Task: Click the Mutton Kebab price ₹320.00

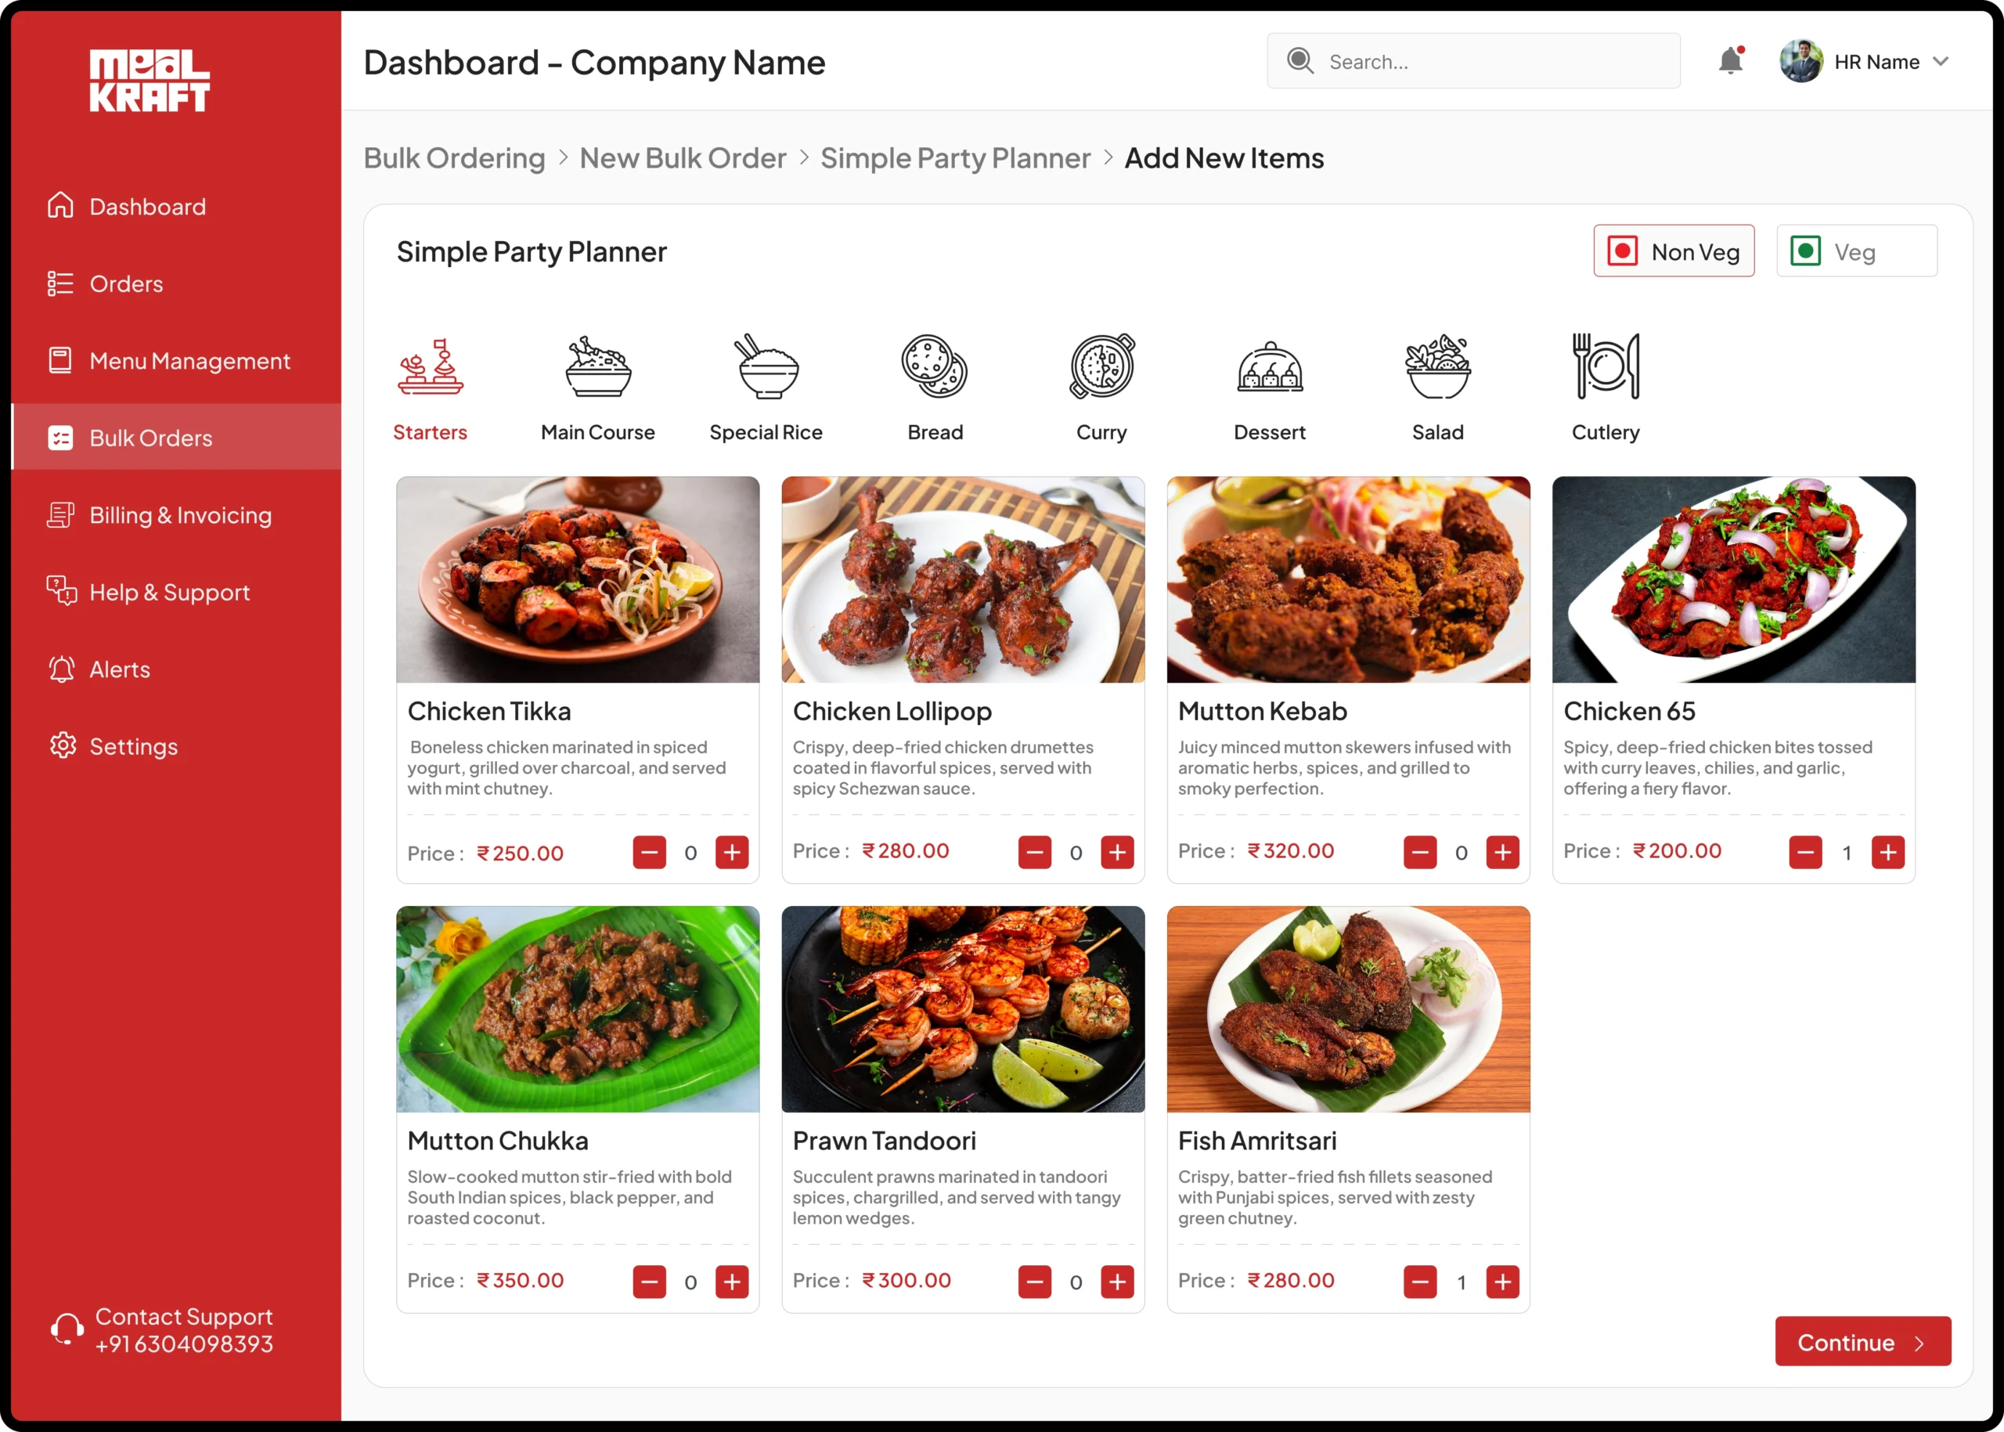Action: pyautogui.click(x=1291, y=851)
